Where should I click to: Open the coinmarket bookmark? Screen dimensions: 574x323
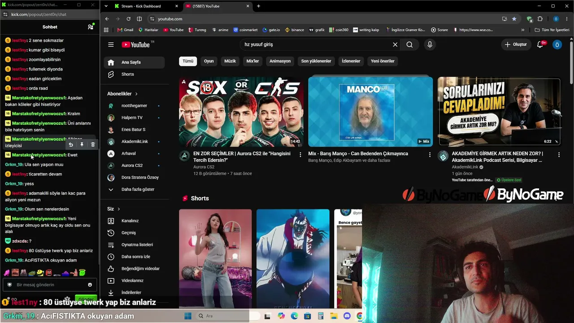[245, 30]
